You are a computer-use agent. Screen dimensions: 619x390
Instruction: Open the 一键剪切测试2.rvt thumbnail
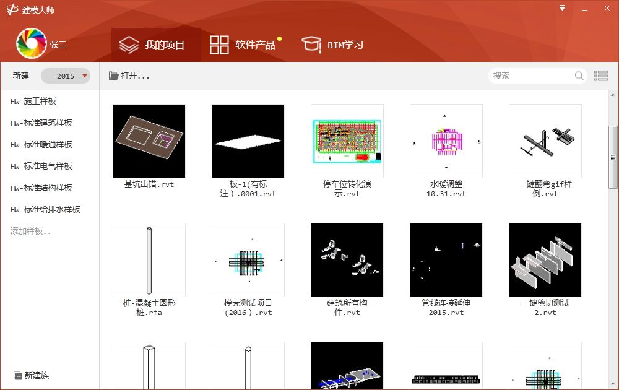(x=545, y=260)
